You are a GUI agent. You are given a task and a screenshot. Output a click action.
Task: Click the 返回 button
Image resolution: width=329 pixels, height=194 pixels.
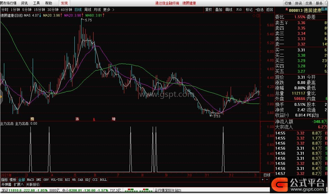[x=269, y=10]
